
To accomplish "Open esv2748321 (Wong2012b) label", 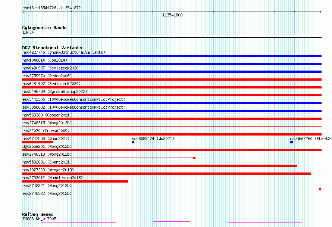I will [47, 186].
